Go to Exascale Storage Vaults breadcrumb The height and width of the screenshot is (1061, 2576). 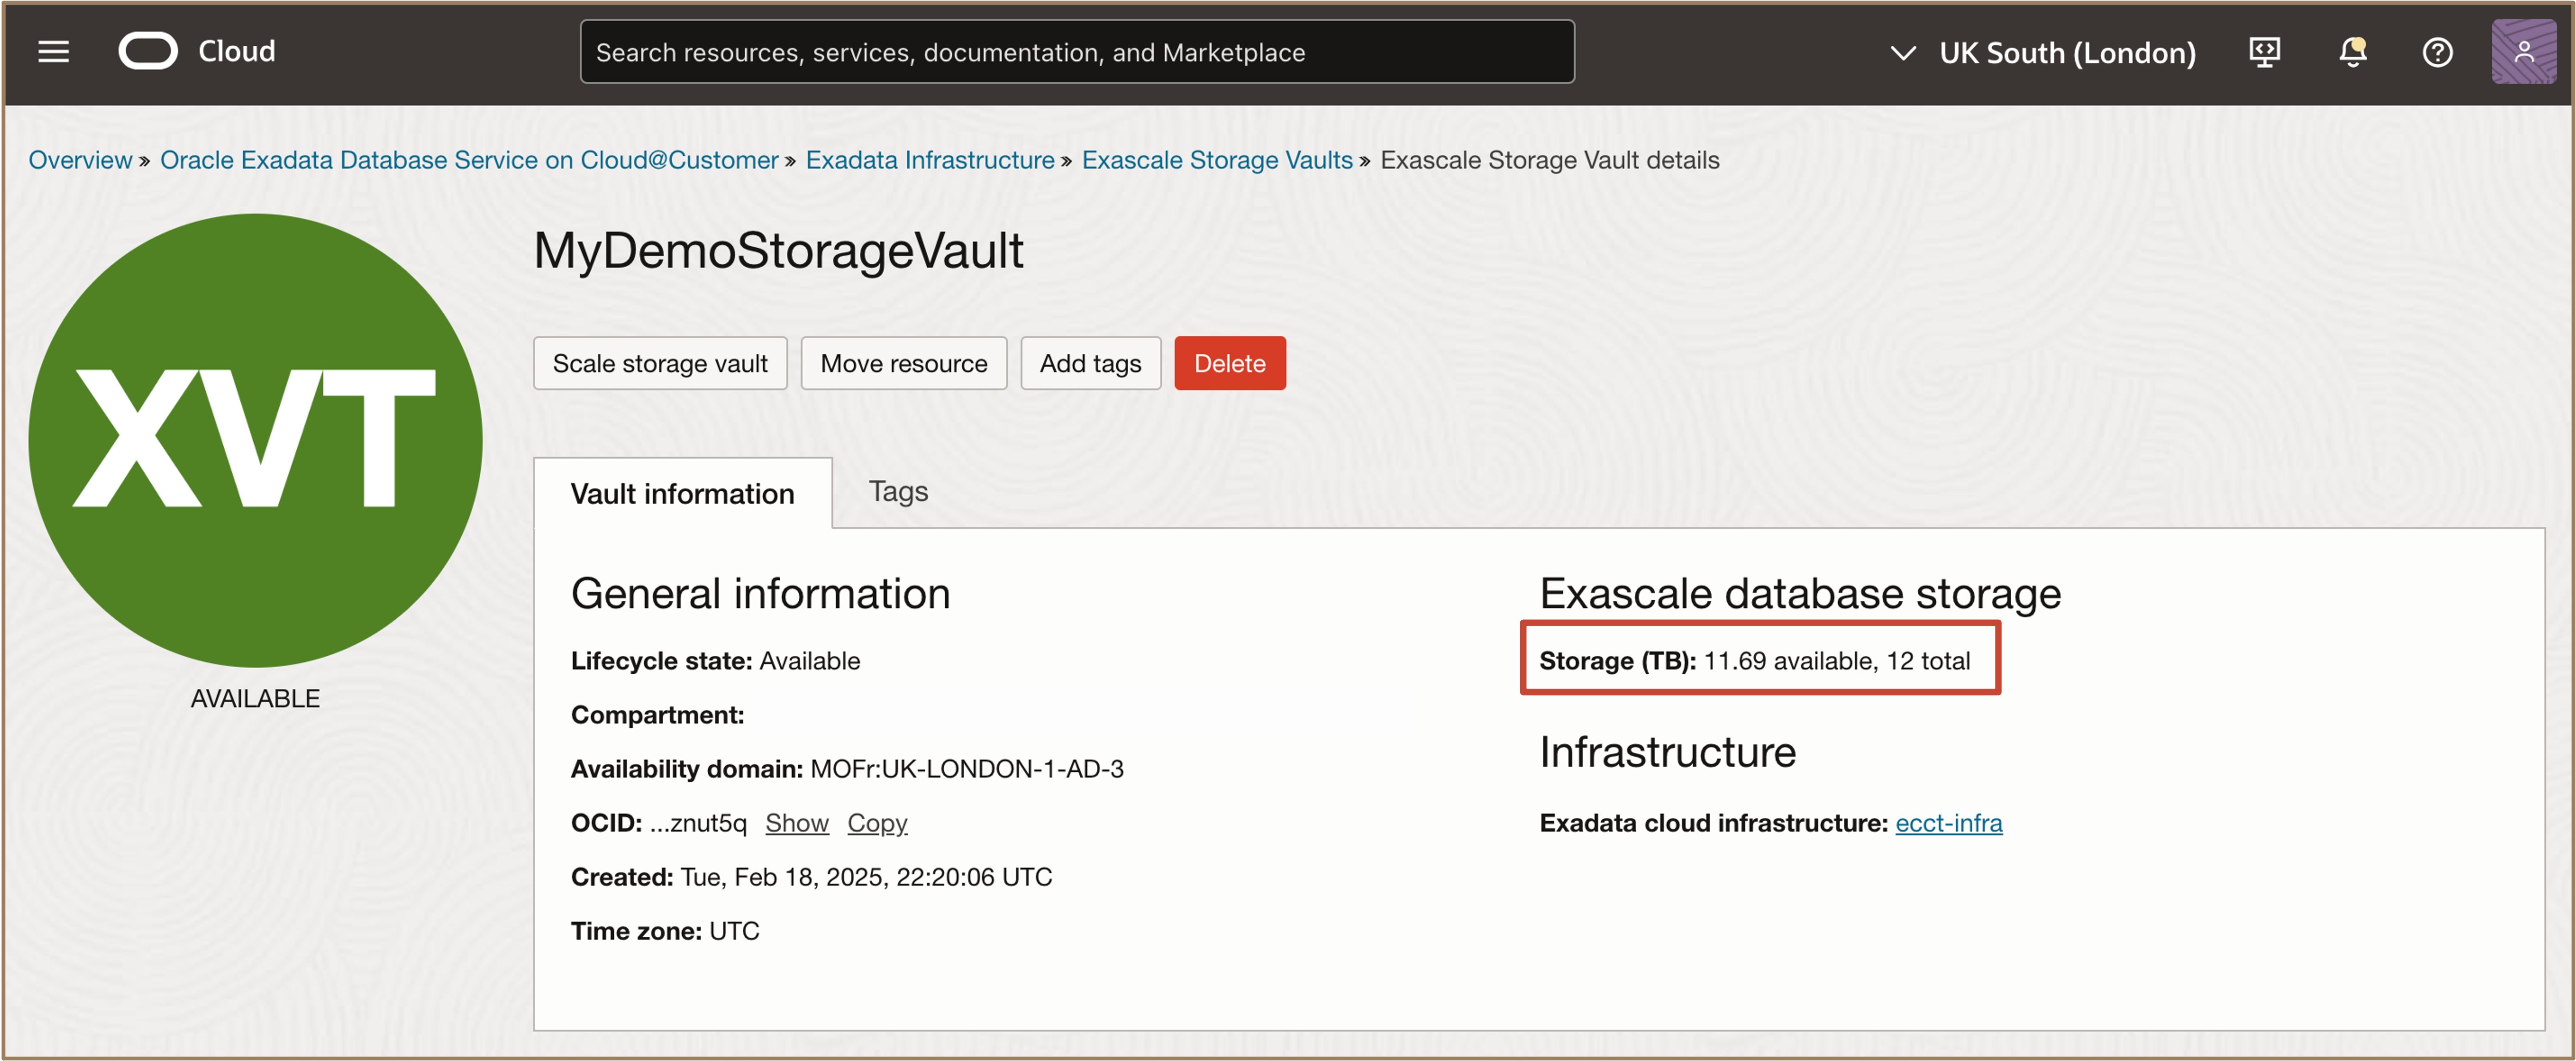(1216, 160)
